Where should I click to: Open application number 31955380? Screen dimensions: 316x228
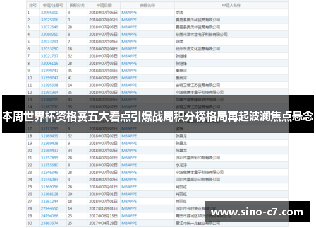49,165
